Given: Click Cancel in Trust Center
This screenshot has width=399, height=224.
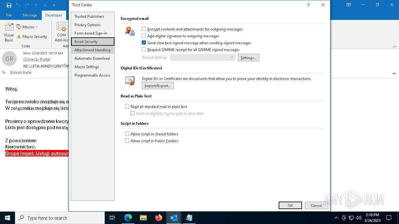Looking at the screenshot, I should point(316,205).
